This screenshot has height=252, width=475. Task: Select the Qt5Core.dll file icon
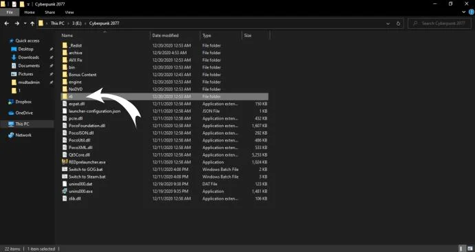[65, 154]
